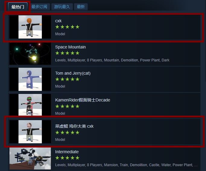Open the Space Mountain title link

tap(70, 47)
